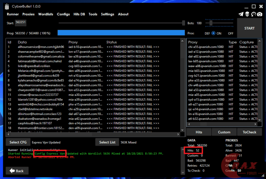Open the Runner menu
Screen dimensions: 266x179
13,14
